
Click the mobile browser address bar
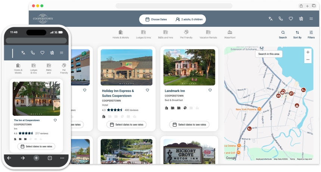[x=36, y=41]
